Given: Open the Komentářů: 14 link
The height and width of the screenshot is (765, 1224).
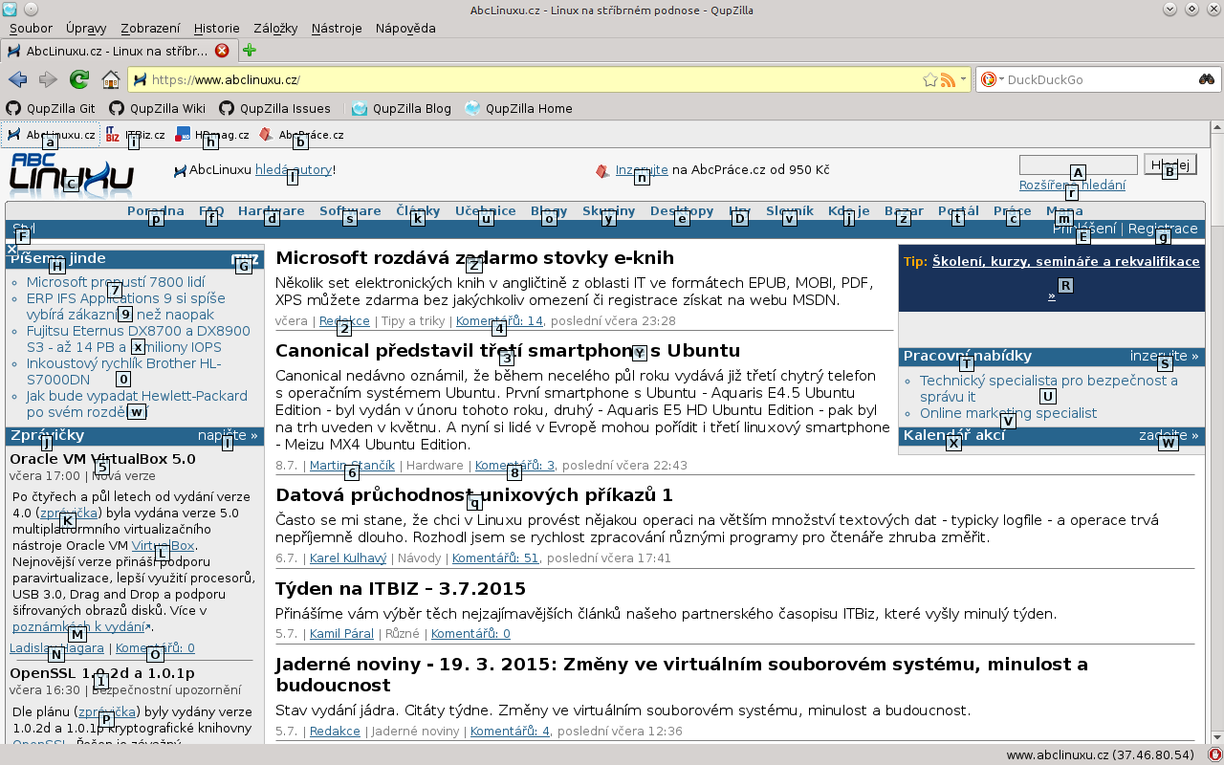Looking at the screenshot, I should click(499, 321).
